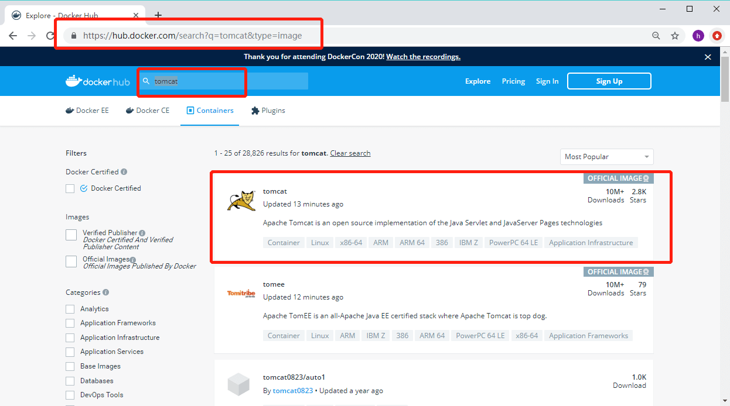Click the ARM 64 tag on tomcat card
The height and width of the screenshot is (406, 730).
coord(412,243)
